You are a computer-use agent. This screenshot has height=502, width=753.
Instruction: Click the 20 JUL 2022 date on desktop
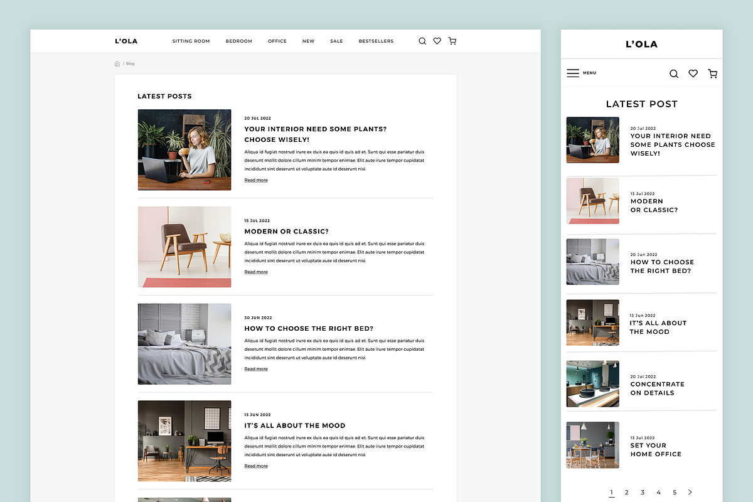point(258,118)
